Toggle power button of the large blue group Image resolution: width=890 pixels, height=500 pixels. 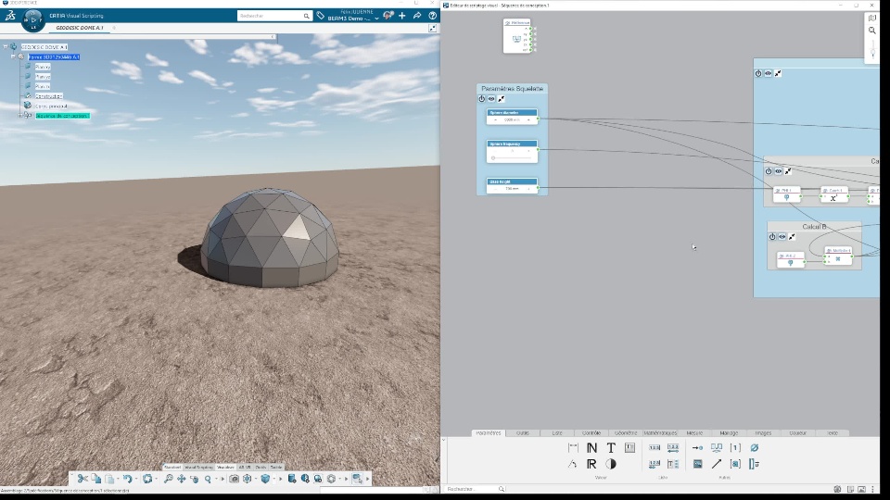(x=758, y=73)
